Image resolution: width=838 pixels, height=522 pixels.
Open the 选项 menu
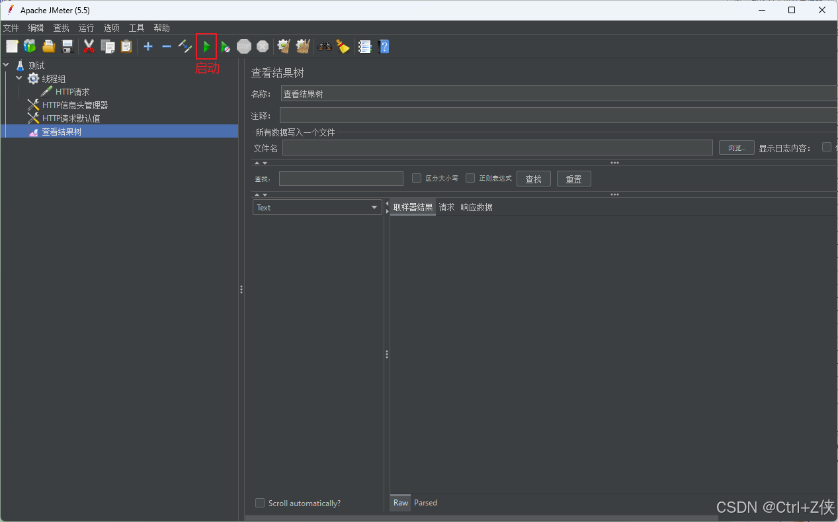click(x=111, y=28)
